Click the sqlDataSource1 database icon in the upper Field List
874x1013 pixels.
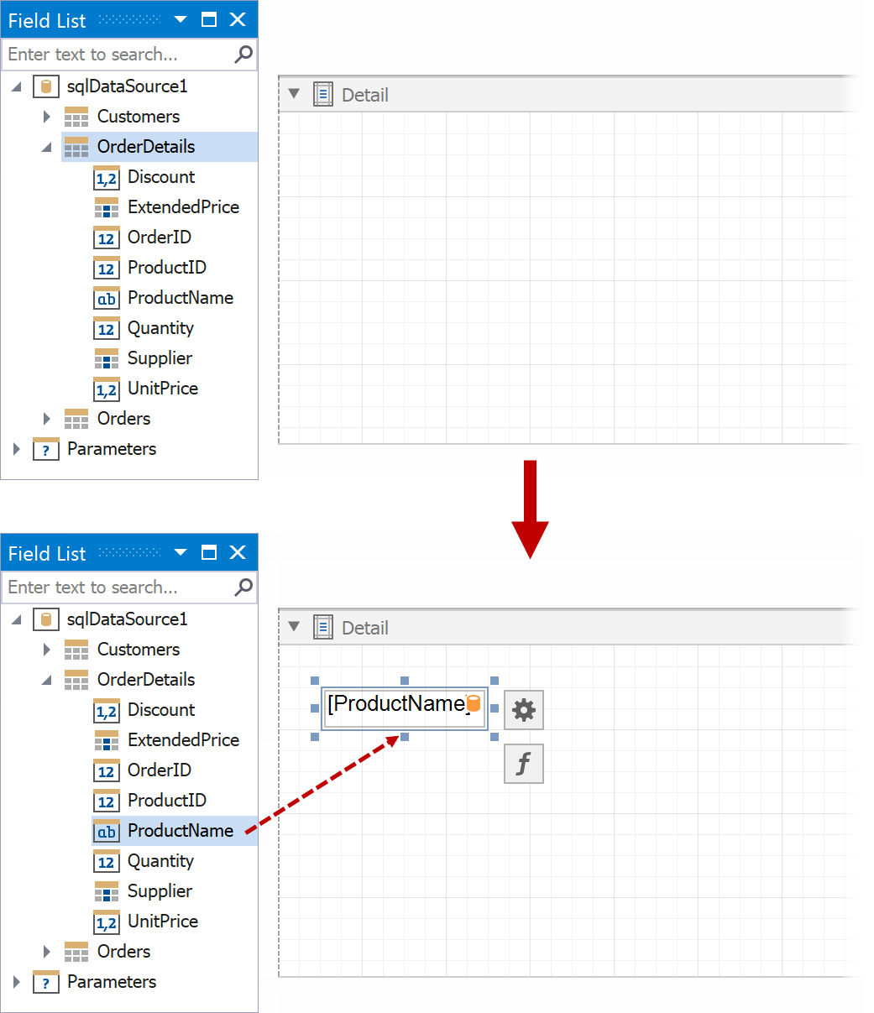[x=46, y=86]
